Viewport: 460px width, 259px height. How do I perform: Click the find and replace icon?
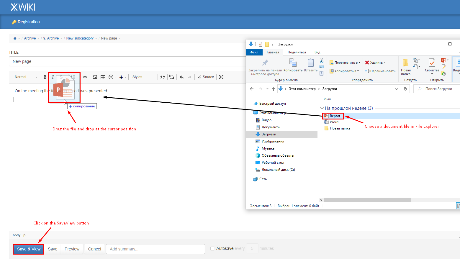point(171,77)
